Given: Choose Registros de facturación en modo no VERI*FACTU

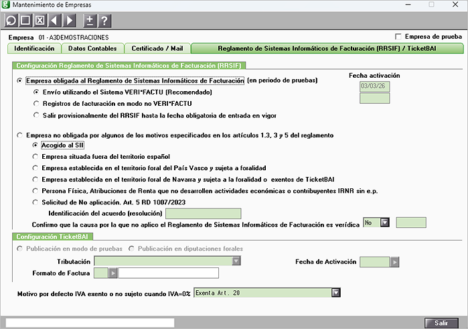Looking at the screenshot, I should click(x=36, y=103).
